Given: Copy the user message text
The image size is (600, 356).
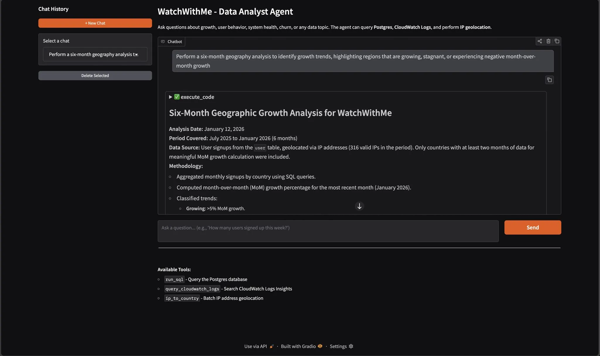Looking at the screenshot, I should pyautogui.click(x=549, y=80).
